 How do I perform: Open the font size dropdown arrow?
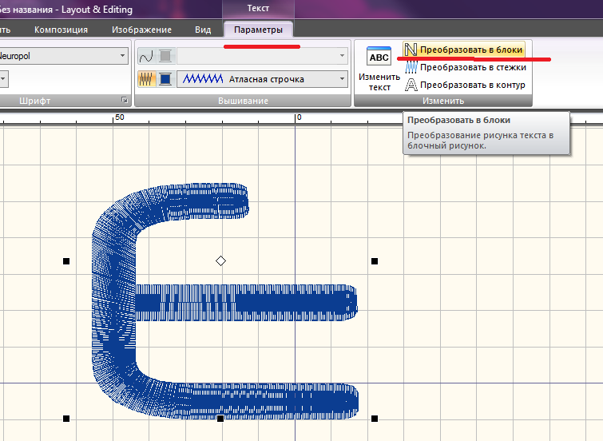click(x=4, y=78)
